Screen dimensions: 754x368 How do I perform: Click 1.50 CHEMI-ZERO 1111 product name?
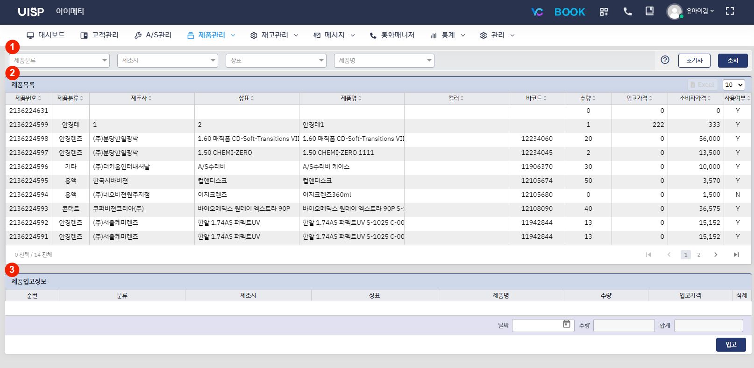(x=338, y=153)
